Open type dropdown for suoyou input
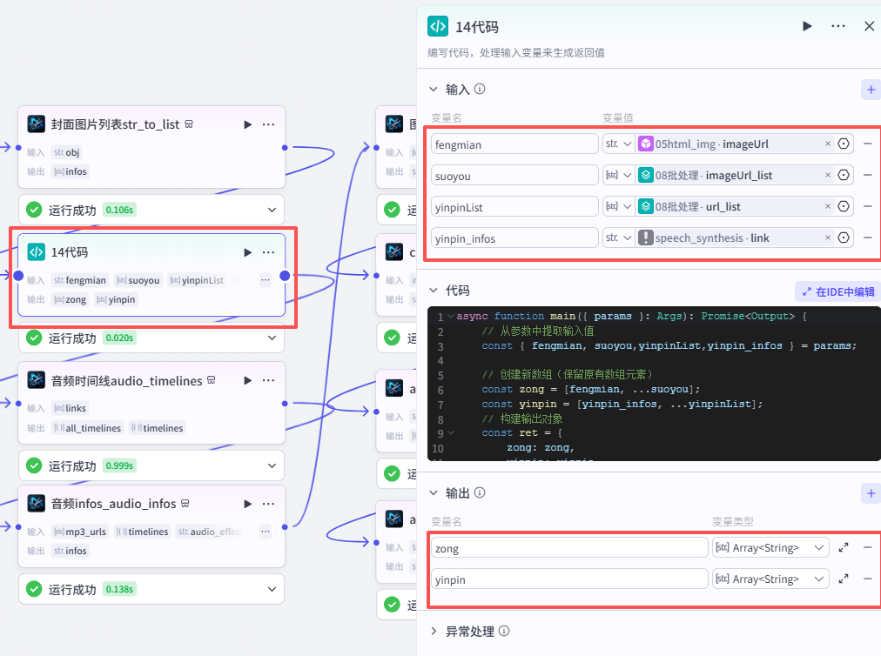Viewport: 881px width, 656px height. [x=619, y=176]
